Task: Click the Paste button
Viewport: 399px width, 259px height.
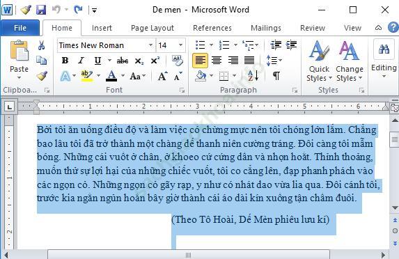Action: (19, 59)
